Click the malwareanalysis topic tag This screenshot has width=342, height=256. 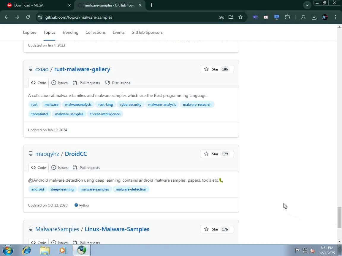tap(78, 105)
